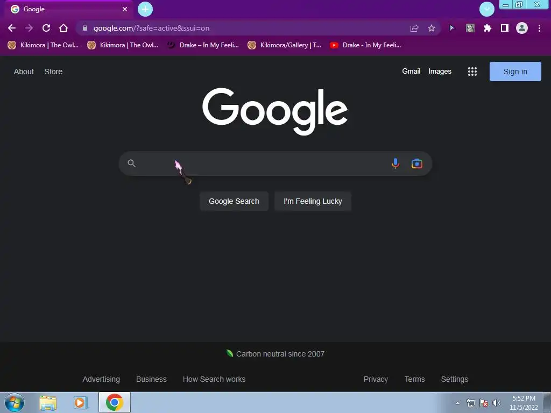
Task: View site info via the lock icon
Action: [84, 28]
